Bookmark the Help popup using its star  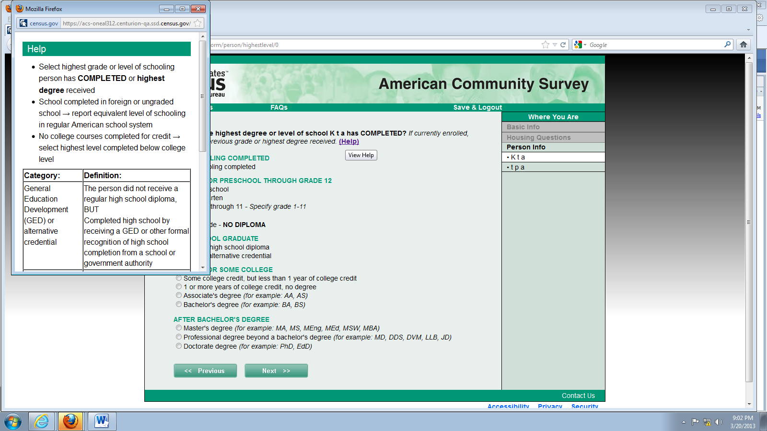point(198,23)
